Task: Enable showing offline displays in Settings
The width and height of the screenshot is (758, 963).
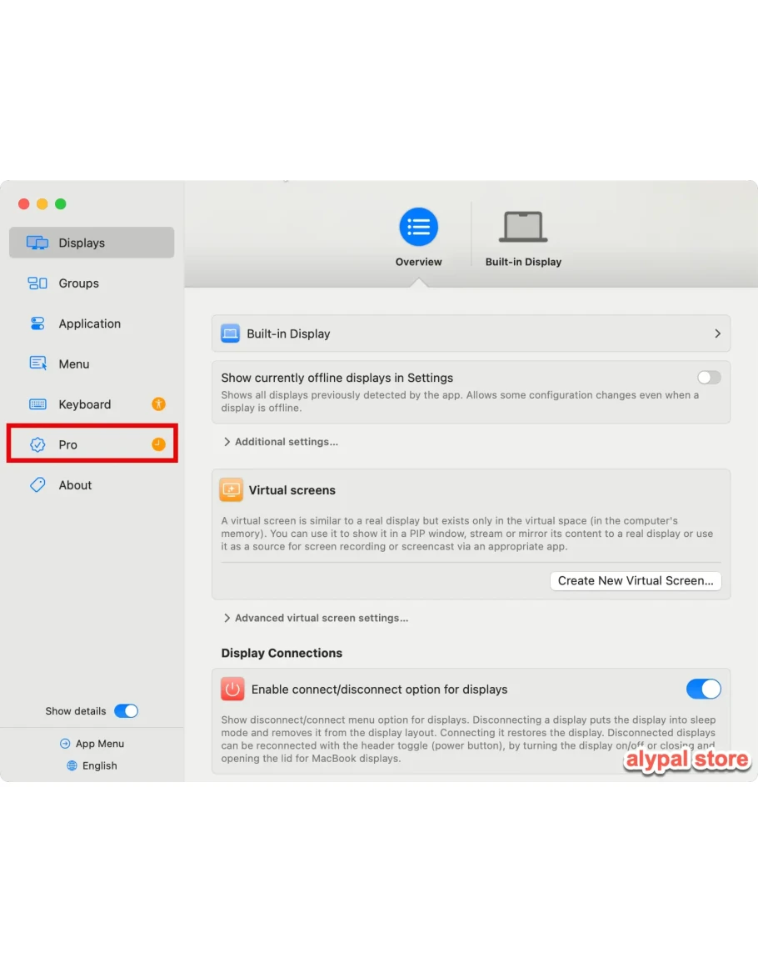Action: coord(709,378)
